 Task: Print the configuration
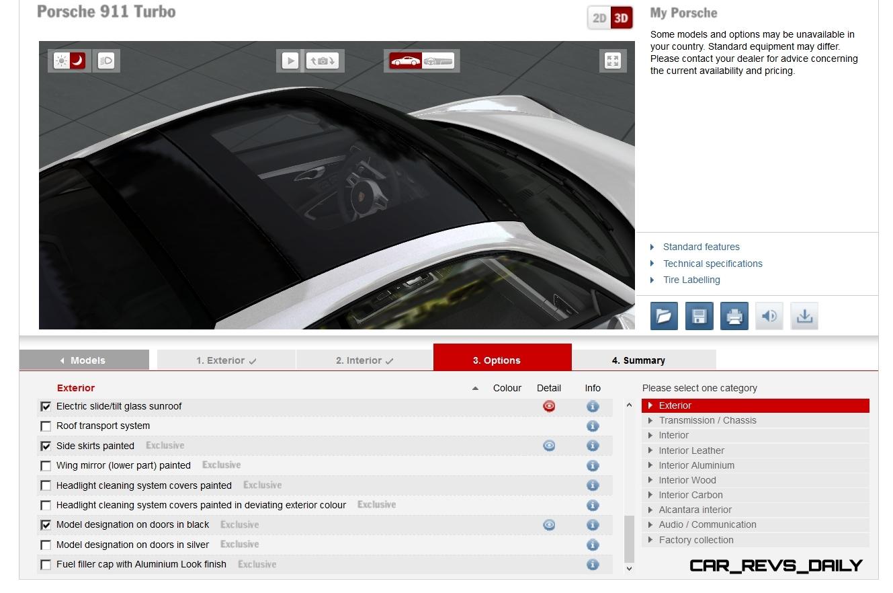(x=734, y=316)
